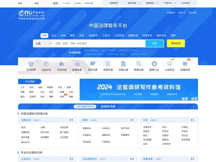Open the 主题 search field selector

click(42, 43)
